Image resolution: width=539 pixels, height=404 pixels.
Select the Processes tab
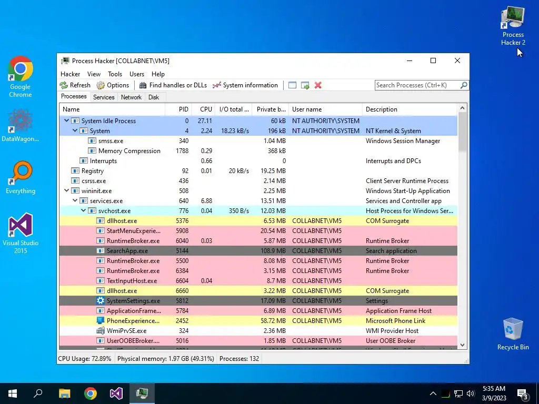coord(74,96)
